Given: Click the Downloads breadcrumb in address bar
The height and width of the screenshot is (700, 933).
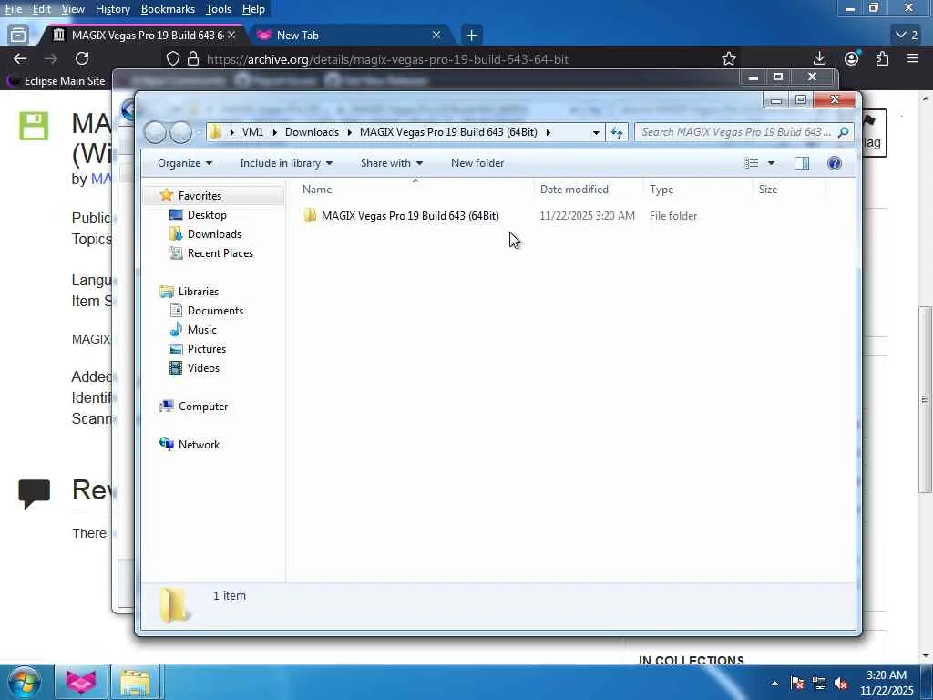Looking at the screenshot, I should point(312,132).
